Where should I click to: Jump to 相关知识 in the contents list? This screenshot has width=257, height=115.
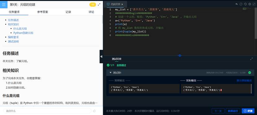pyautogui.click(x=13, y=24)
